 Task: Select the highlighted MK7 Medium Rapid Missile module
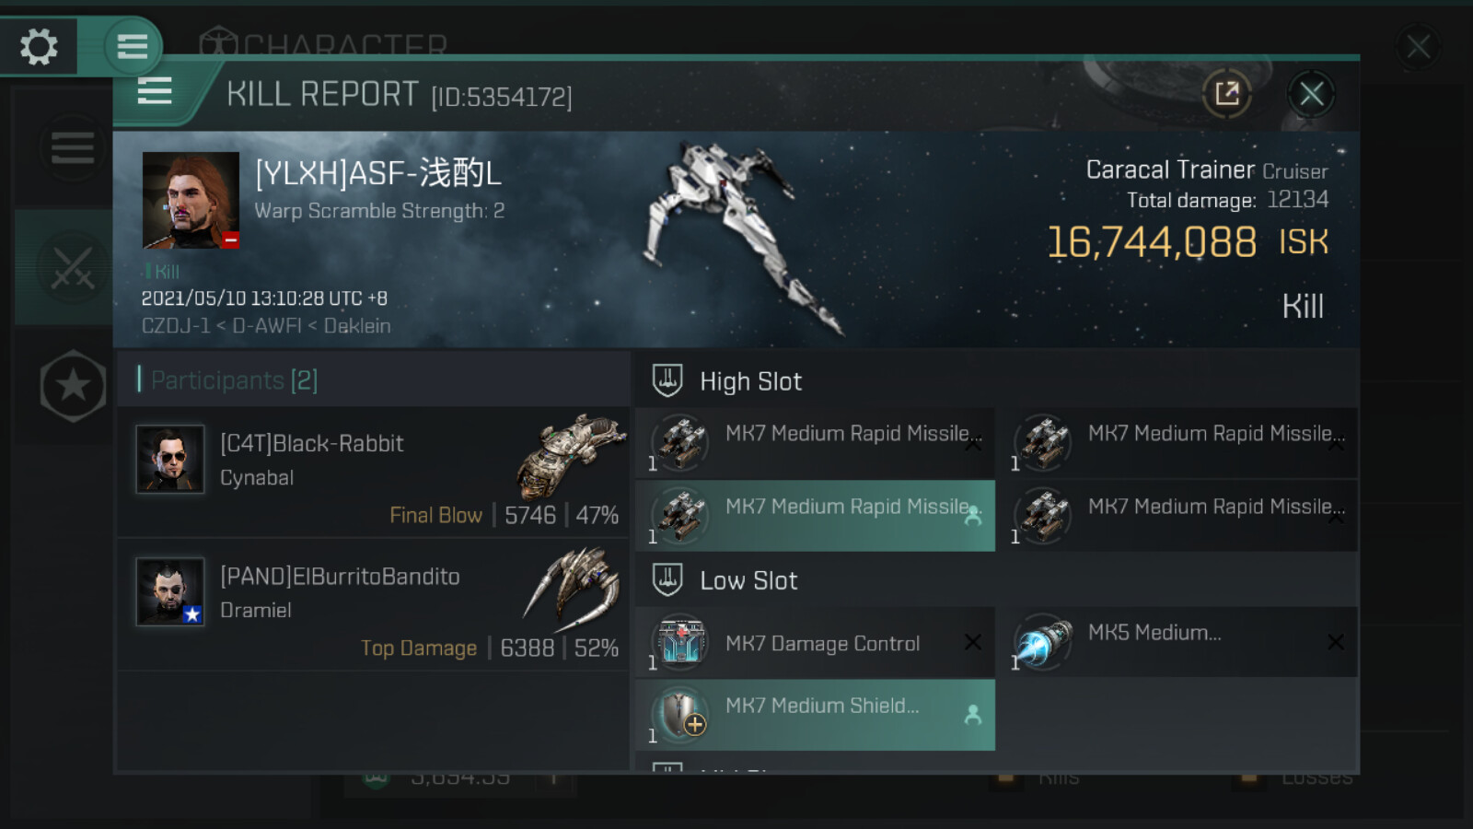click(x=815, y=516)
